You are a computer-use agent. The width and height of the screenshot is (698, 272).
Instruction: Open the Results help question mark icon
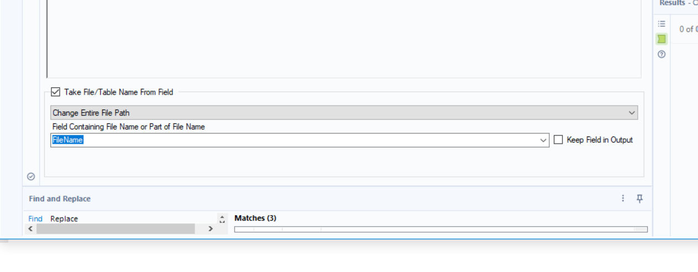[x=661, y=54]
